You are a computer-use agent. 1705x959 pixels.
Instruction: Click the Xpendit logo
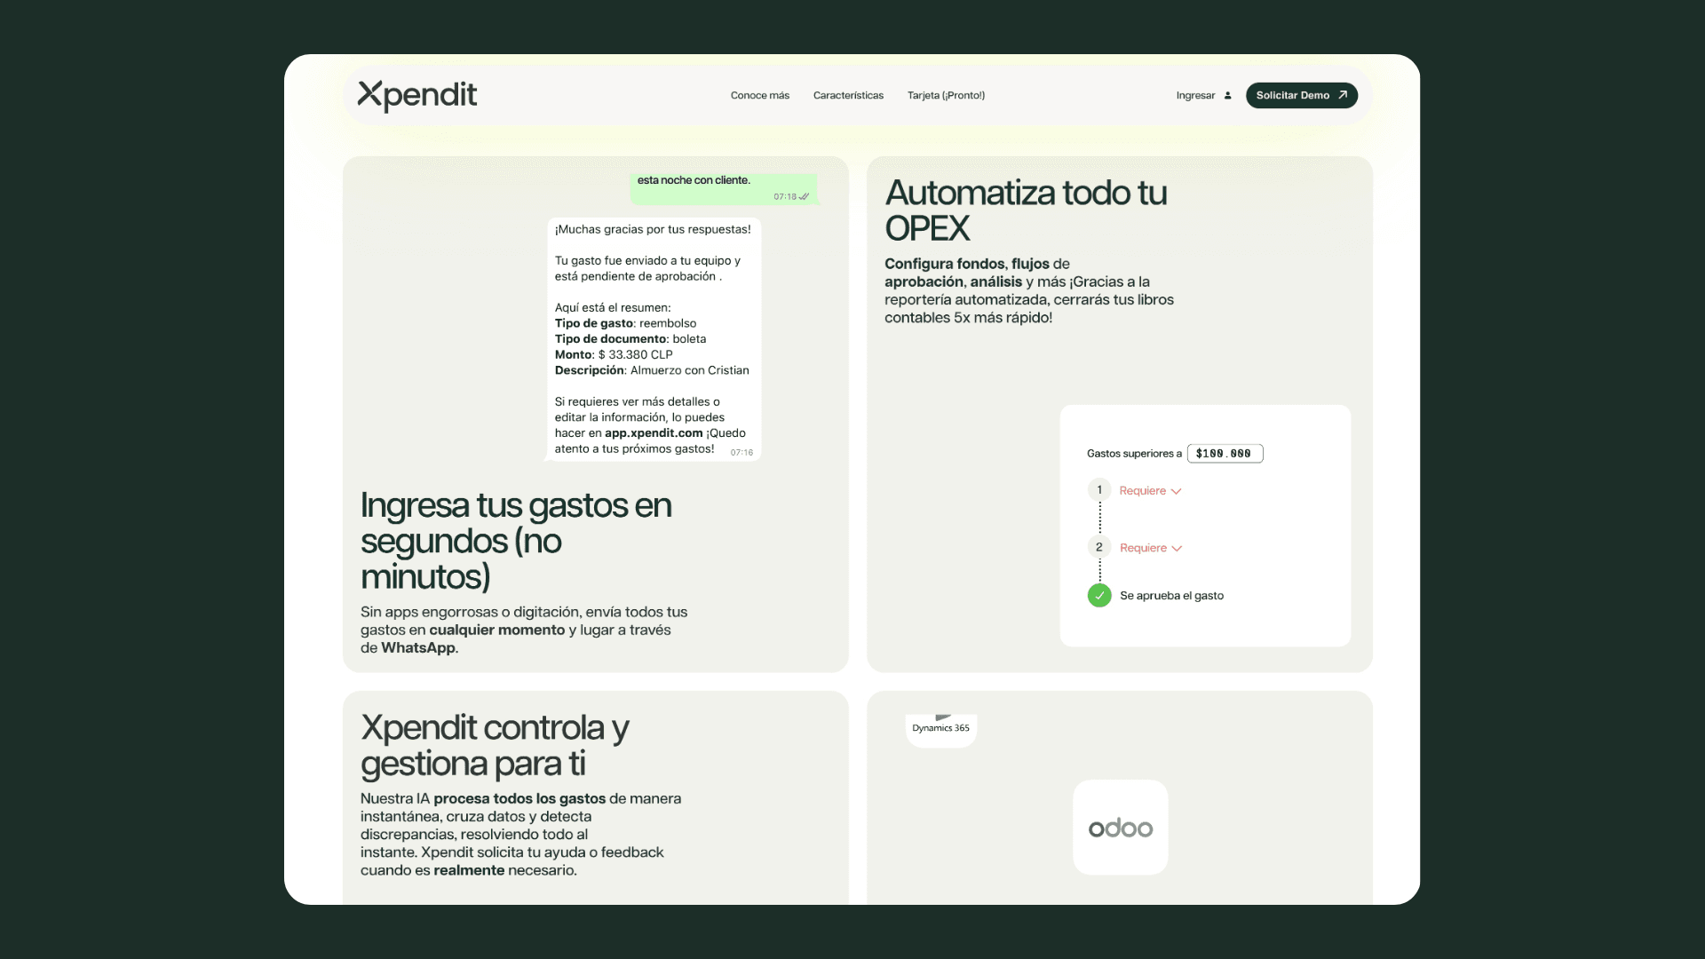(x=416, y=95)
